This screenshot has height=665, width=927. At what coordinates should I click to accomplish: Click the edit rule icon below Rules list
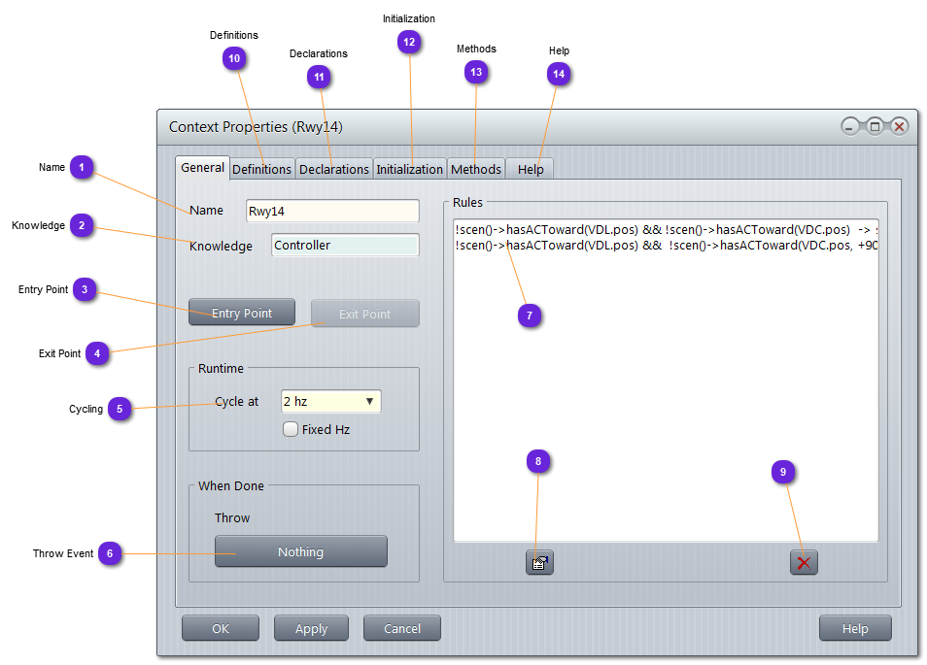click(x=539, y=562)
